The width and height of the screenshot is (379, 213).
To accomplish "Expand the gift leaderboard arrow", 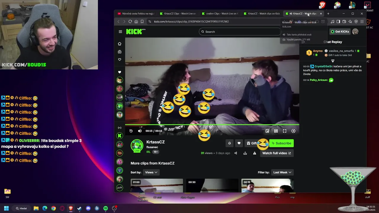I will point(333,61).
